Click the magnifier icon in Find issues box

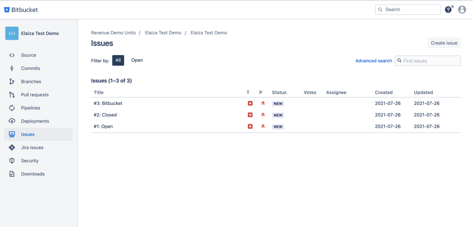click(x=400, y=61)
